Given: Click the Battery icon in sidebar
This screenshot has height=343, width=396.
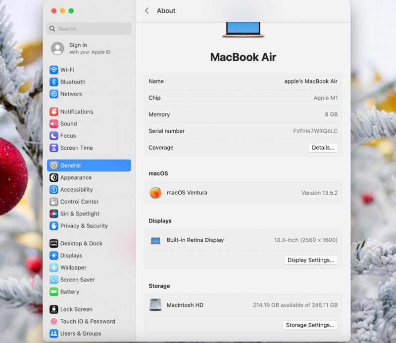Looking at the screenshot, I should [x=54, y=292].
